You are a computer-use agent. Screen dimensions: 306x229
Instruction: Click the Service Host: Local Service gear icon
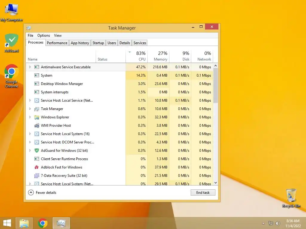pyautogui.click(x=37, y=100)
